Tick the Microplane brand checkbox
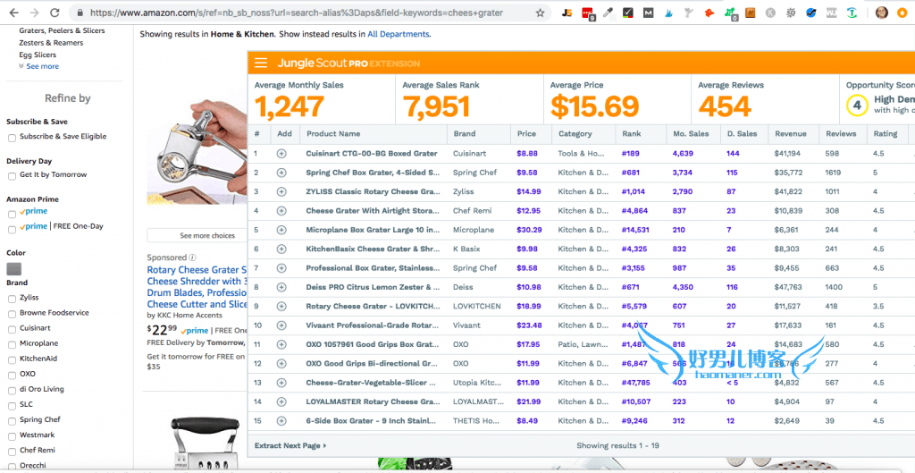 [x=12, y=344]
